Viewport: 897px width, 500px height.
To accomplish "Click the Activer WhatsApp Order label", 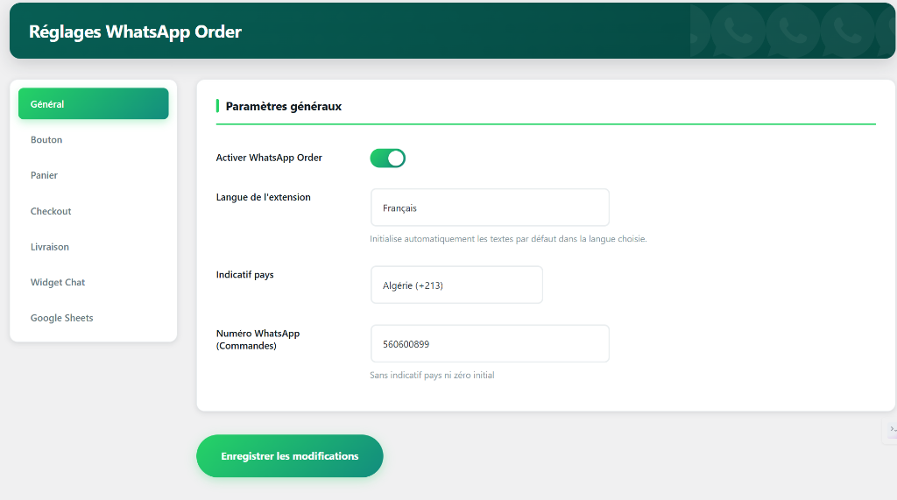I will click(269, 158).
